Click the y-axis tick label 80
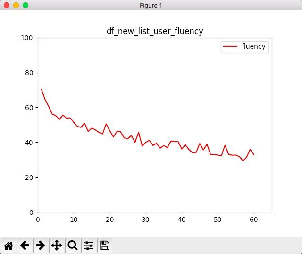302x254 pixels. tap(29, 73)
